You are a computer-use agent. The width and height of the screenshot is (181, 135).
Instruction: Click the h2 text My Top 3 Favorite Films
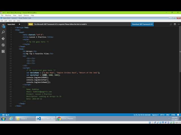38,54
